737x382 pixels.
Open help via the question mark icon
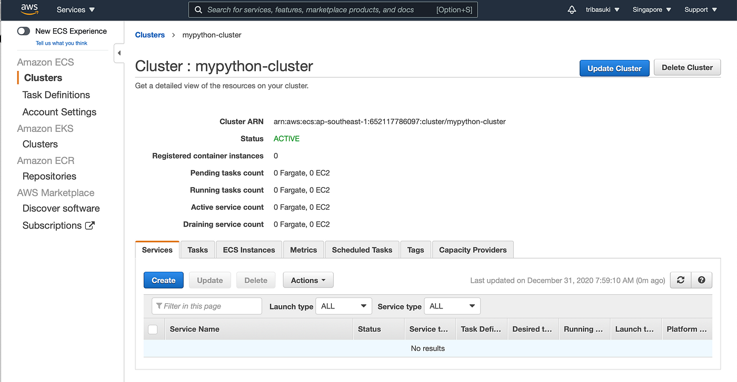coord(701,280)
